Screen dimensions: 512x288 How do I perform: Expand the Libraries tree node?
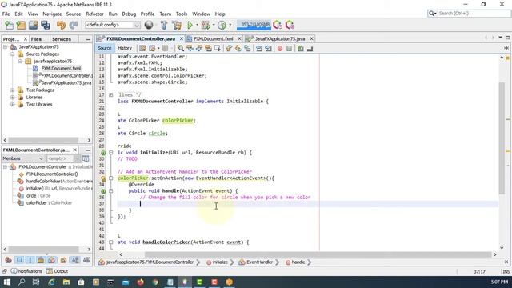13,97
